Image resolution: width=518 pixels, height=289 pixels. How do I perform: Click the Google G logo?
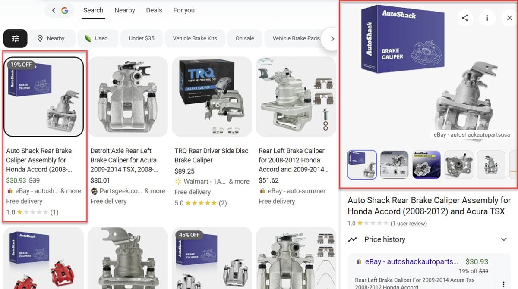(x=65, y=10)
